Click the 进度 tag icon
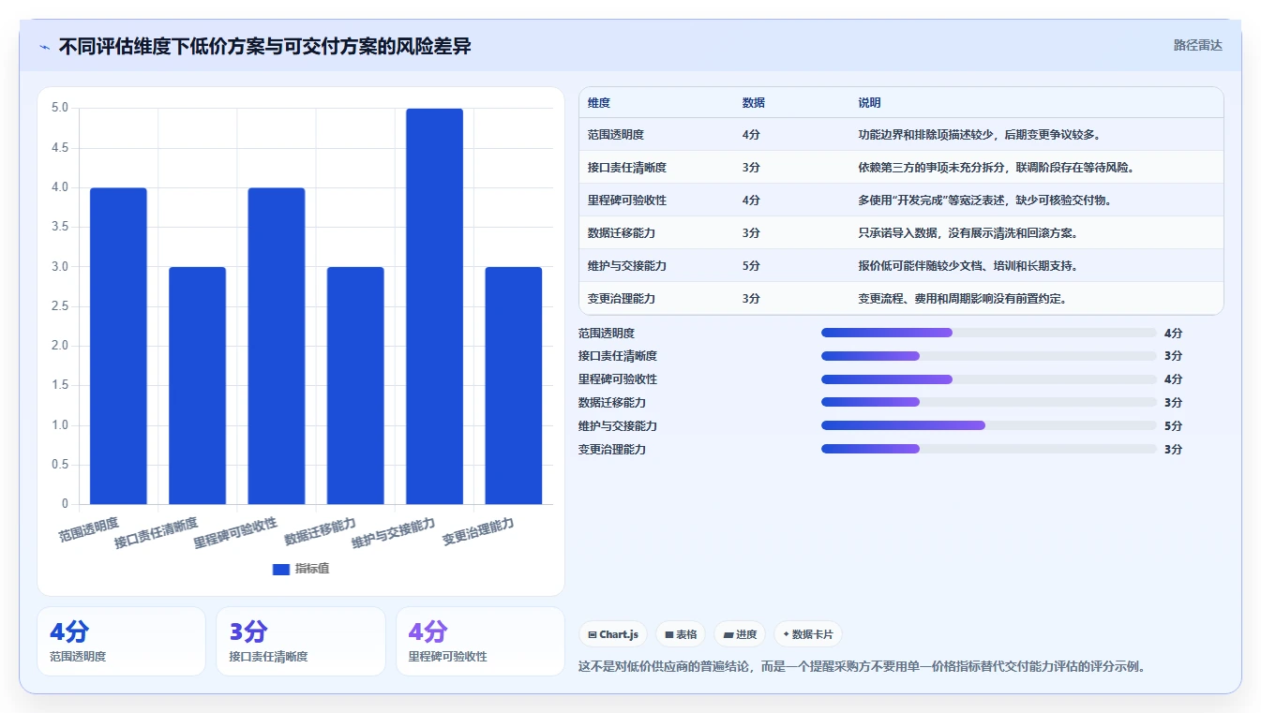1261x713 pixels. 728,634
